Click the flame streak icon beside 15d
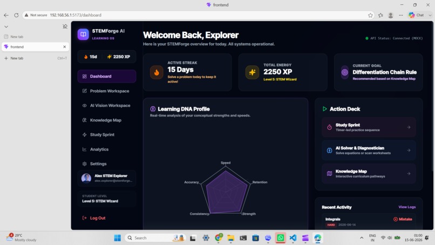This screenshot has height=245, width=435. [86, 57]
